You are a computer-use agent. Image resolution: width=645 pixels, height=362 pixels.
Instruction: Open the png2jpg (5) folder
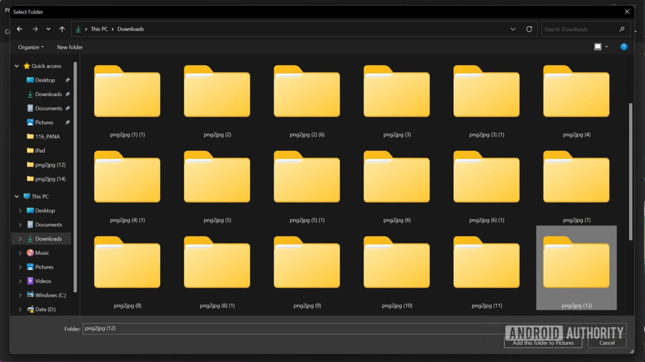[x=217, y=178]
